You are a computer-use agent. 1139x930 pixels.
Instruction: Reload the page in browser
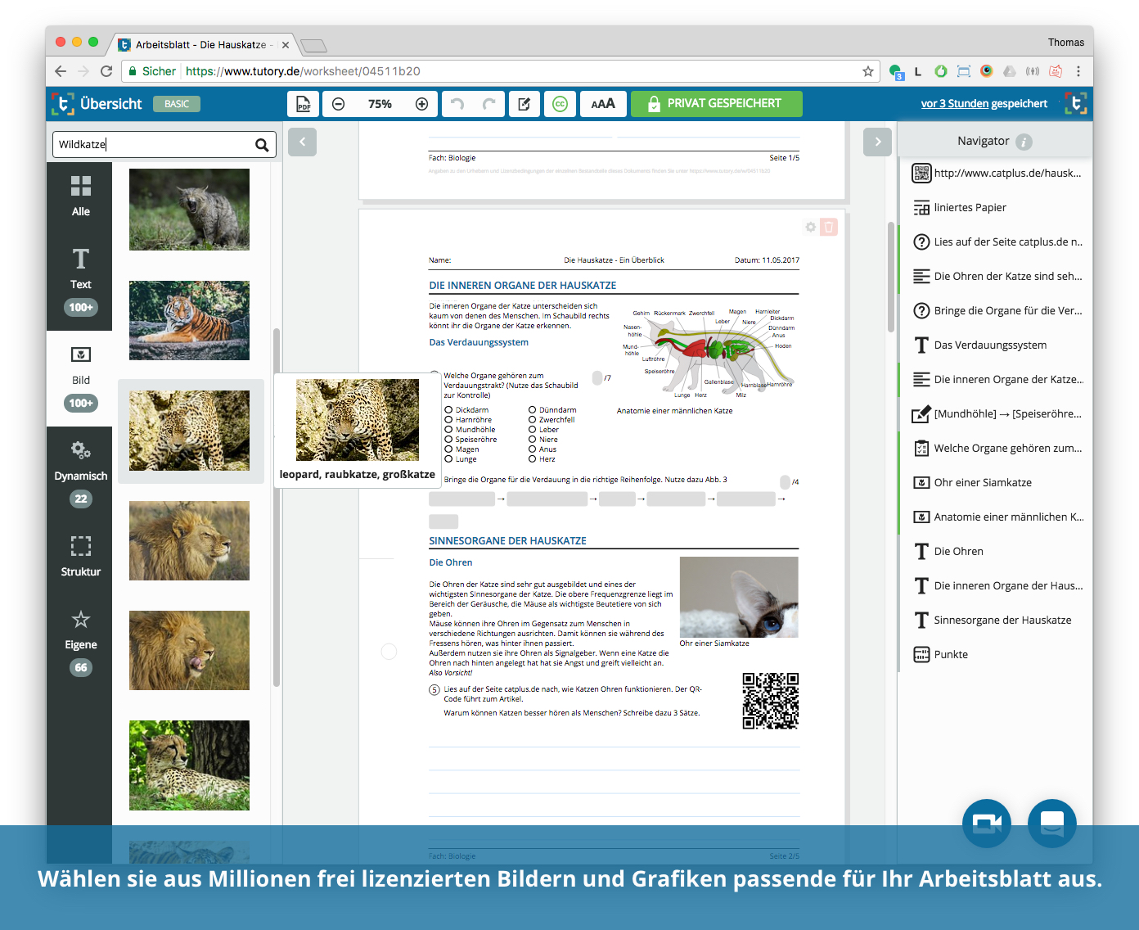pyautogui.click(x=106, y=71)
